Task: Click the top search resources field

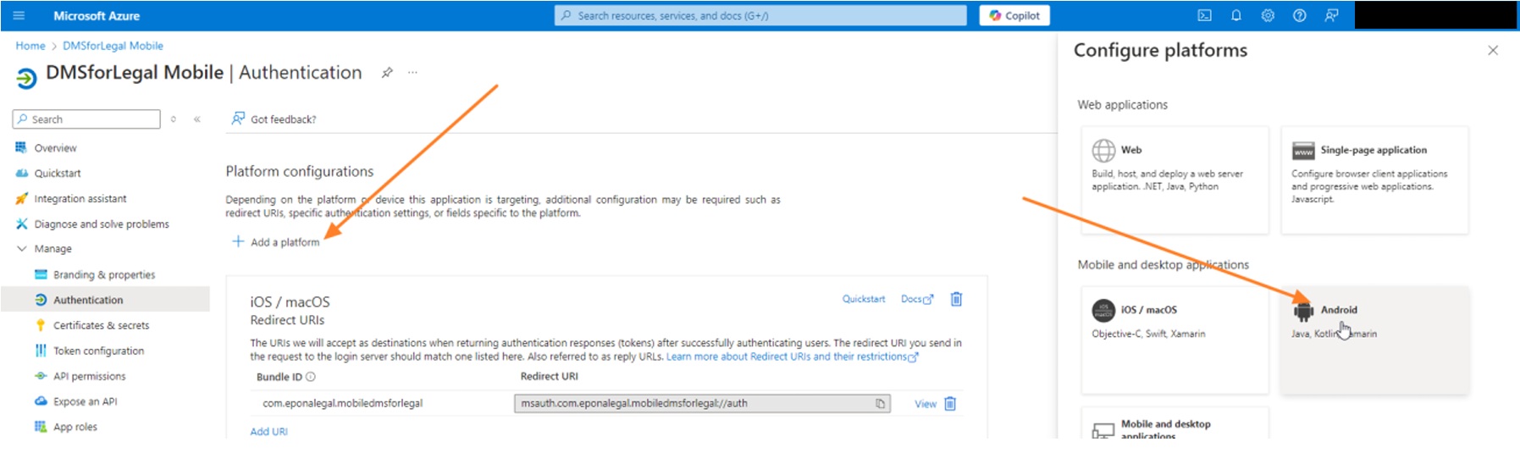Action: pos(760,15)
